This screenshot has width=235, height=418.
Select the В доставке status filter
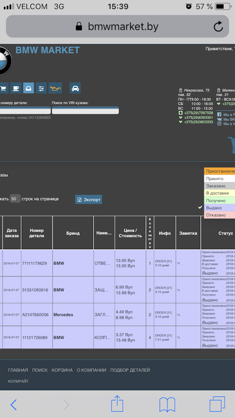tap(219, 193)
